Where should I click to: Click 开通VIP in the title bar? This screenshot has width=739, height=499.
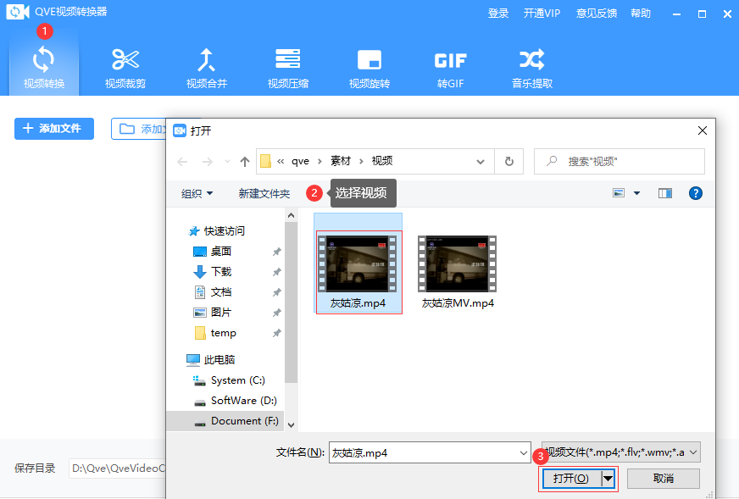542,13
